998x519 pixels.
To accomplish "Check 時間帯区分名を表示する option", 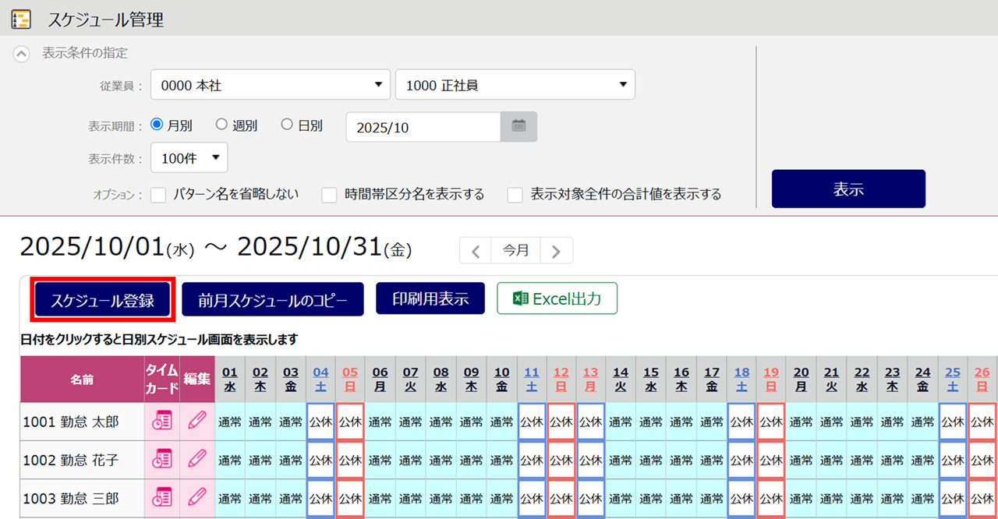I will 330,195.
